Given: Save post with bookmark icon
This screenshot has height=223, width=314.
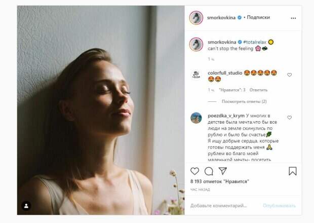Looking at the screenshot, I should [x=292, y=171].
